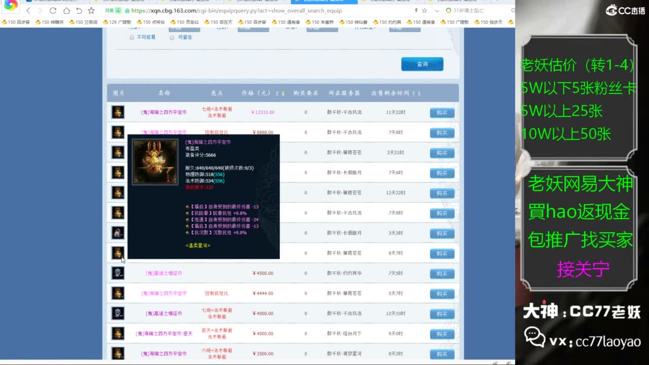Open the (鬼)高适之惜征巾 ¥4500.00 item link
Viewport: 649px width, 365px height.
tap(164, 273)
